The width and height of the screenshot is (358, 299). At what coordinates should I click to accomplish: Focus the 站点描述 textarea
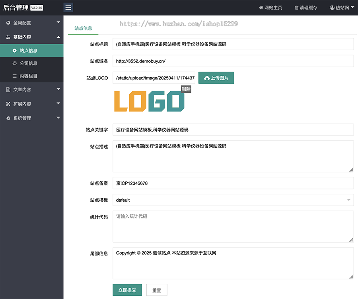tap(233, 157)
